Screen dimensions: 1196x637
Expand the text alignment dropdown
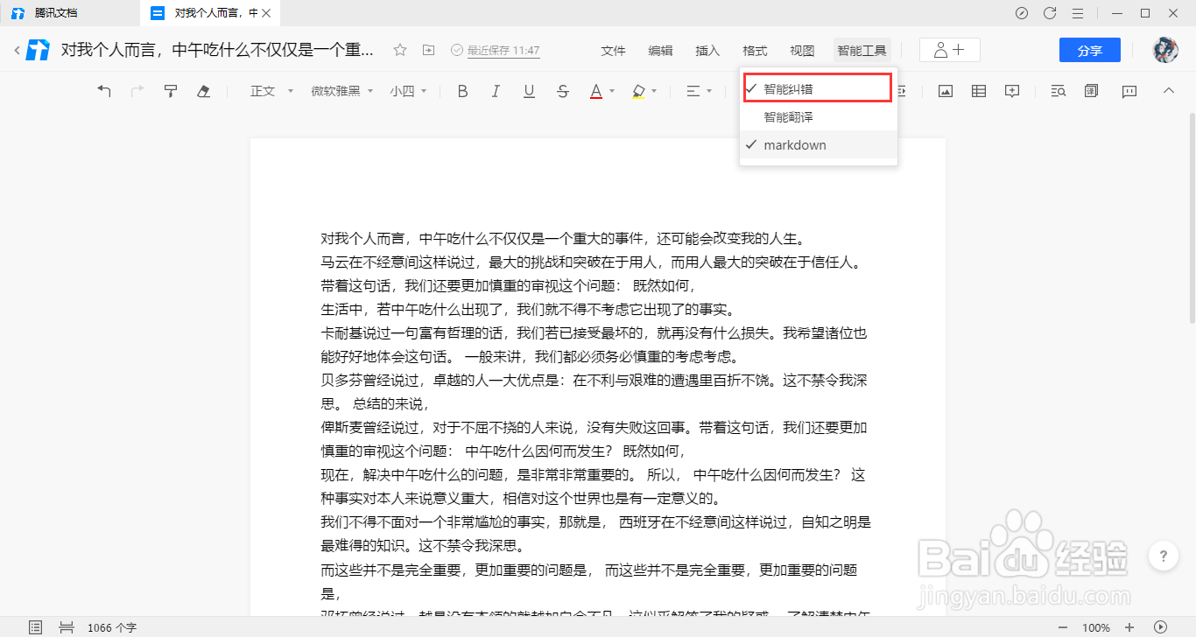[698, 91]
